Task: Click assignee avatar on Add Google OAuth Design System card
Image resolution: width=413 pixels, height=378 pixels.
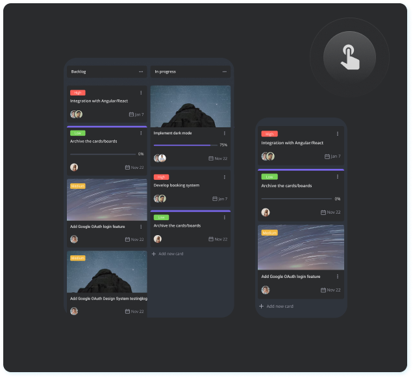Action: point(74,311)
